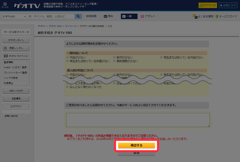
Task: Switch to the アダルト content tab
Action: click(148, 16)
